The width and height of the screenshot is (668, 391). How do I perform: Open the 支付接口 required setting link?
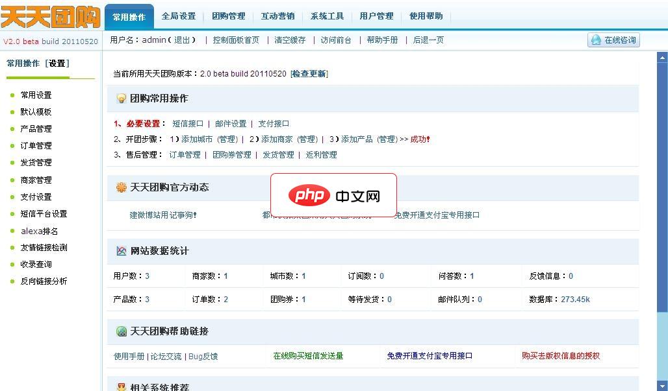coord(274,124)
